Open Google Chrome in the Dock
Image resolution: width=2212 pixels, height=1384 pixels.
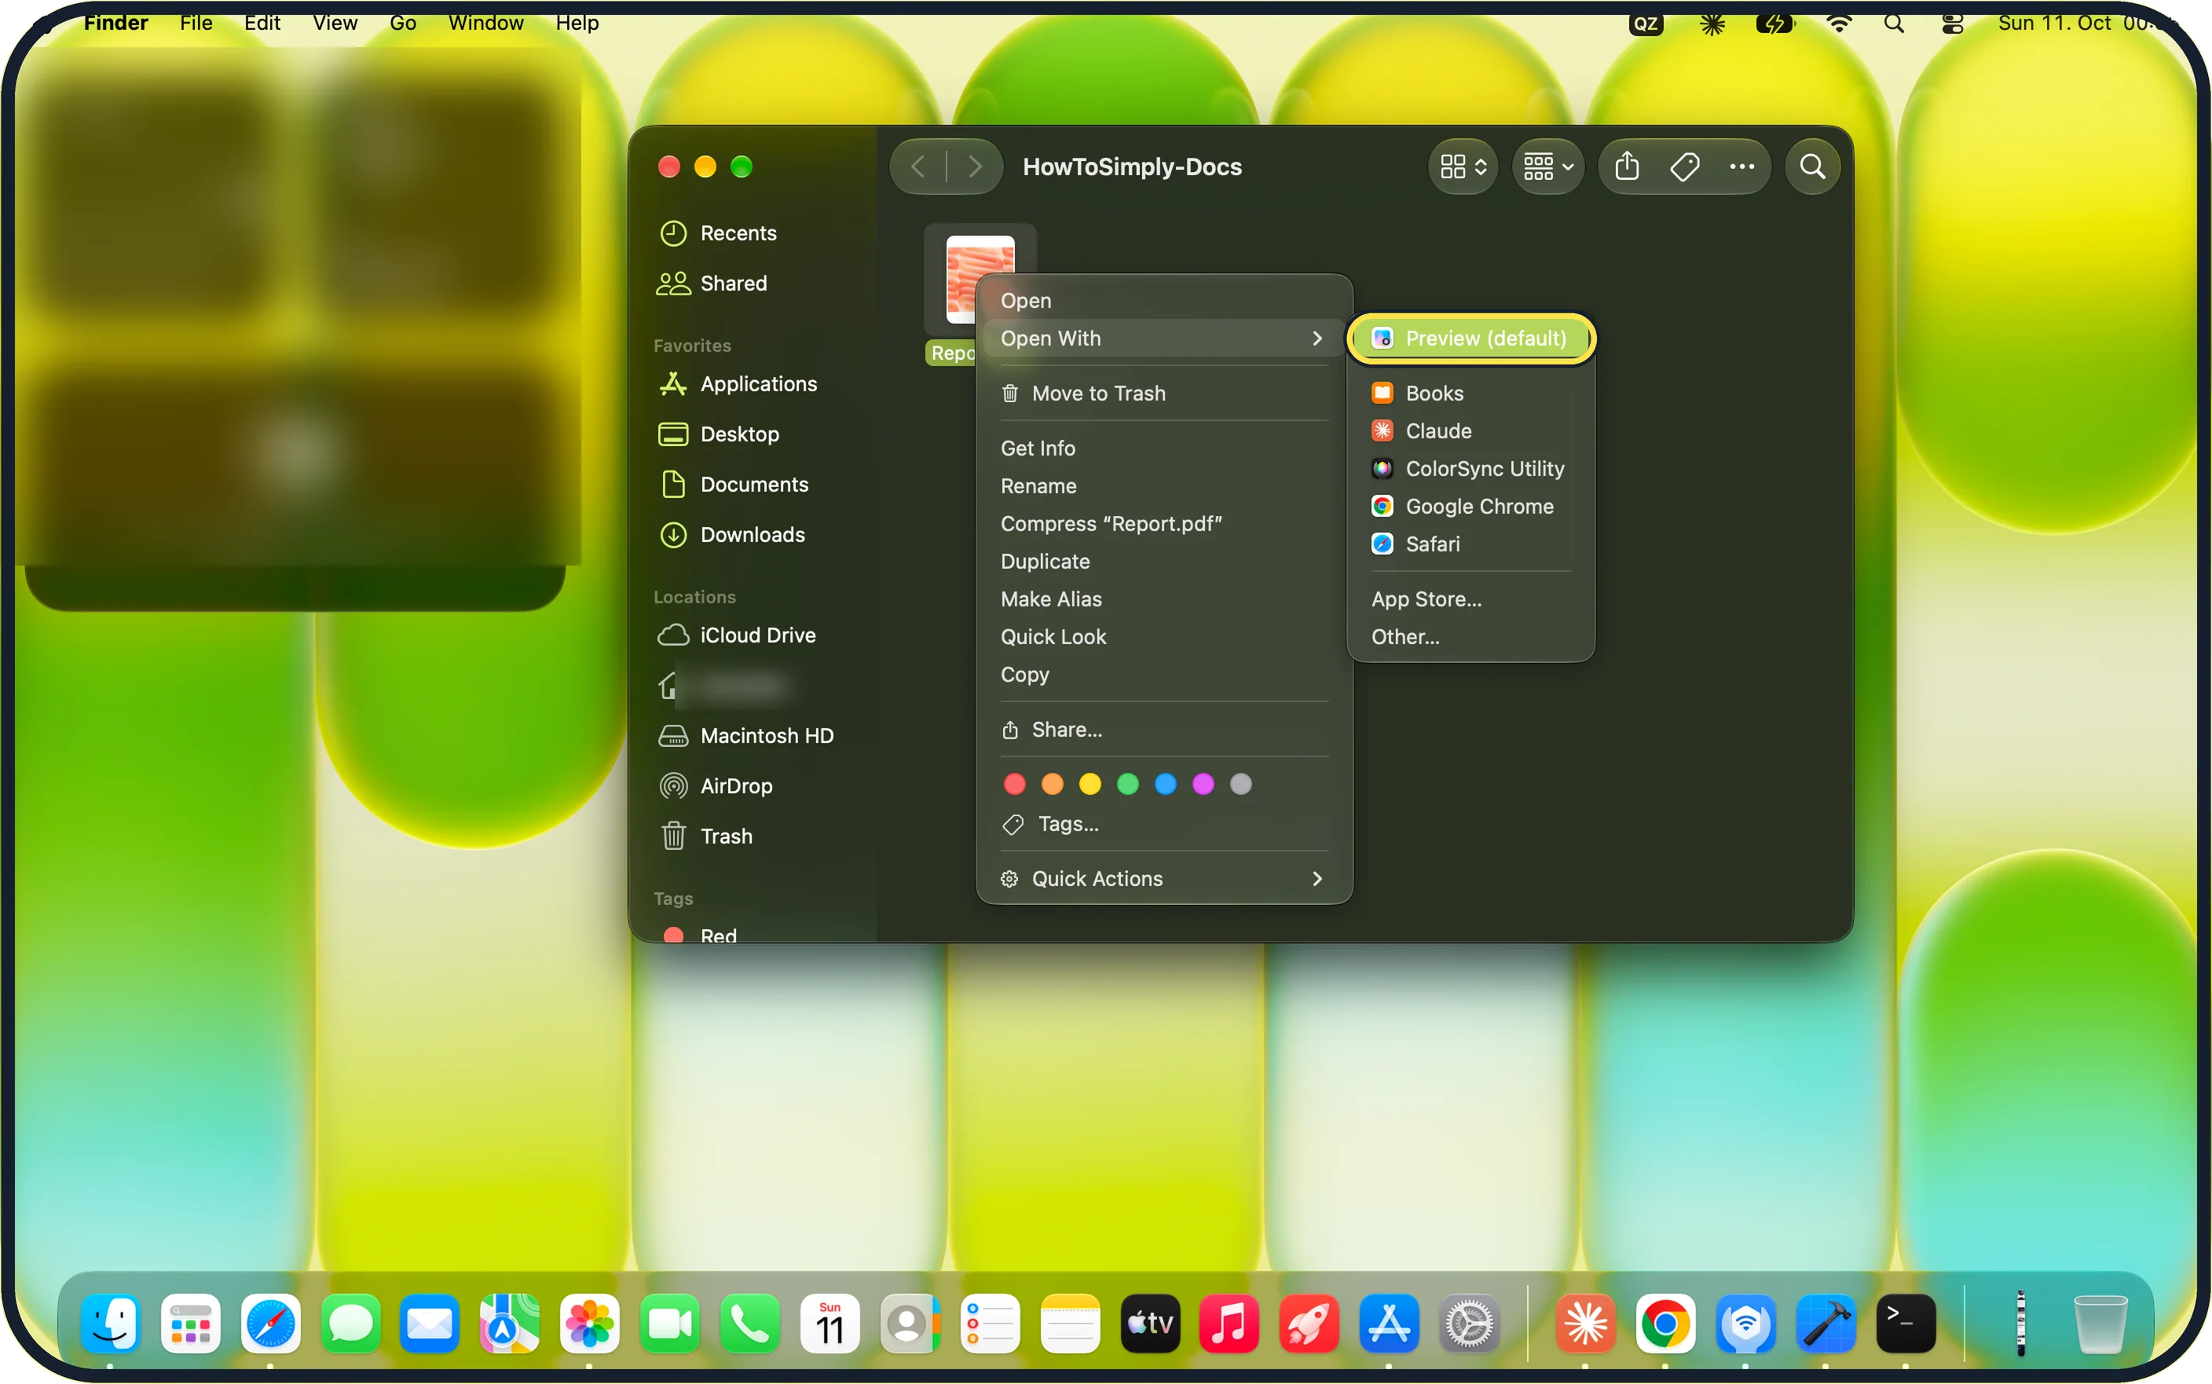1664,1324
